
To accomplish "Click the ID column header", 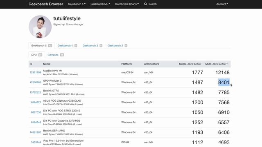I will pyautogui.click(x=31, y=64).
